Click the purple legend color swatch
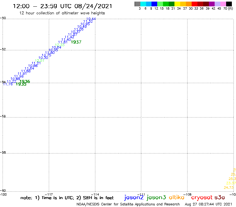 212,4
